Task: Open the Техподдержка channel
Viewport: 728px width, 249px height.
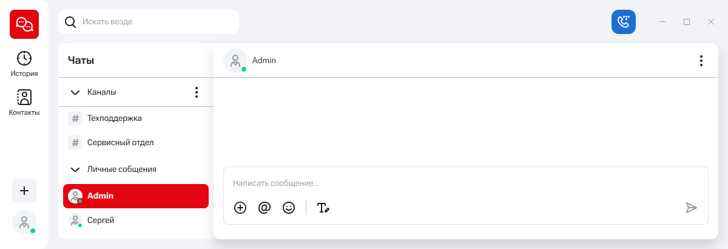Action: tap(114, 118)
